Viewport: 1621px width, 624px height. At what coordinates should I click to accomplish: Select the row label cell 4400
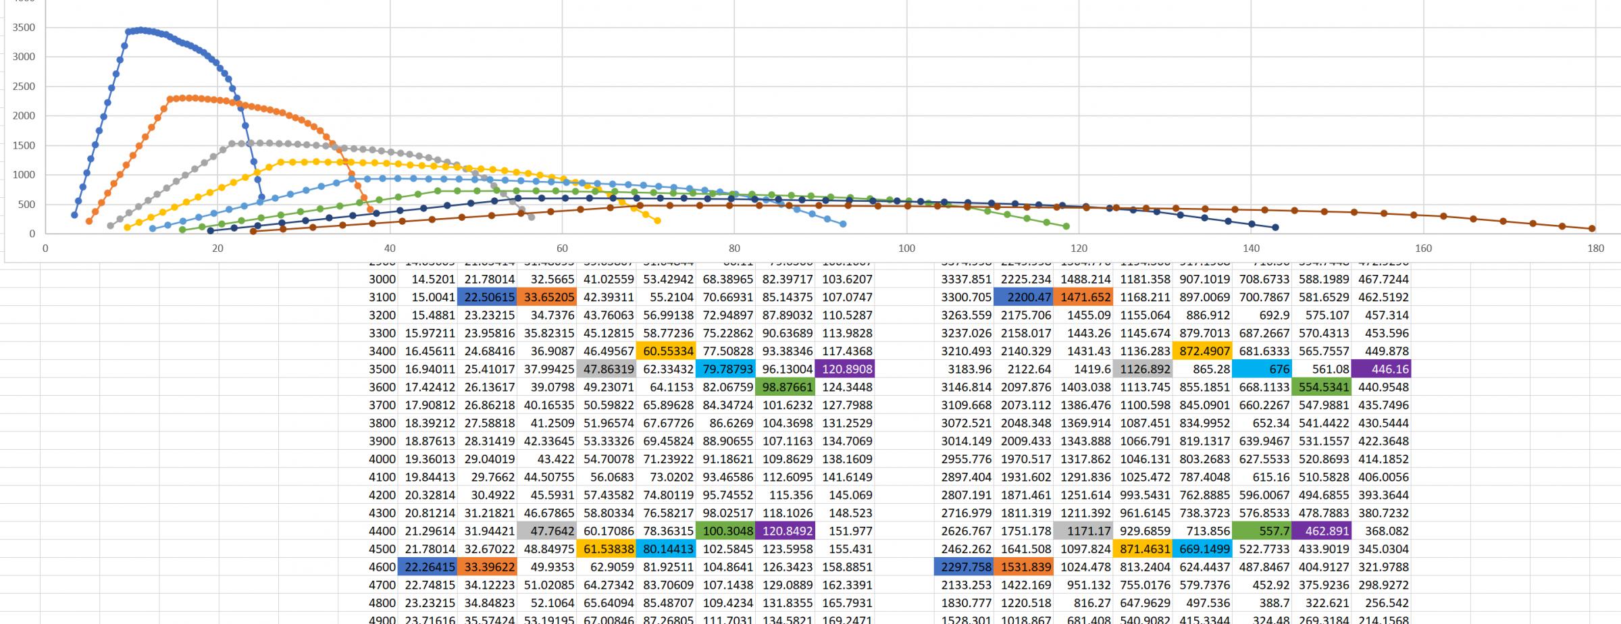[x=368, y=531]
